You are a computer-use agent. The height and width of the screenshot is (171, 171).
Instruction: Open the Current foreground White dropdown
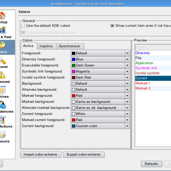pyautogui.click(x=100, y=114)
